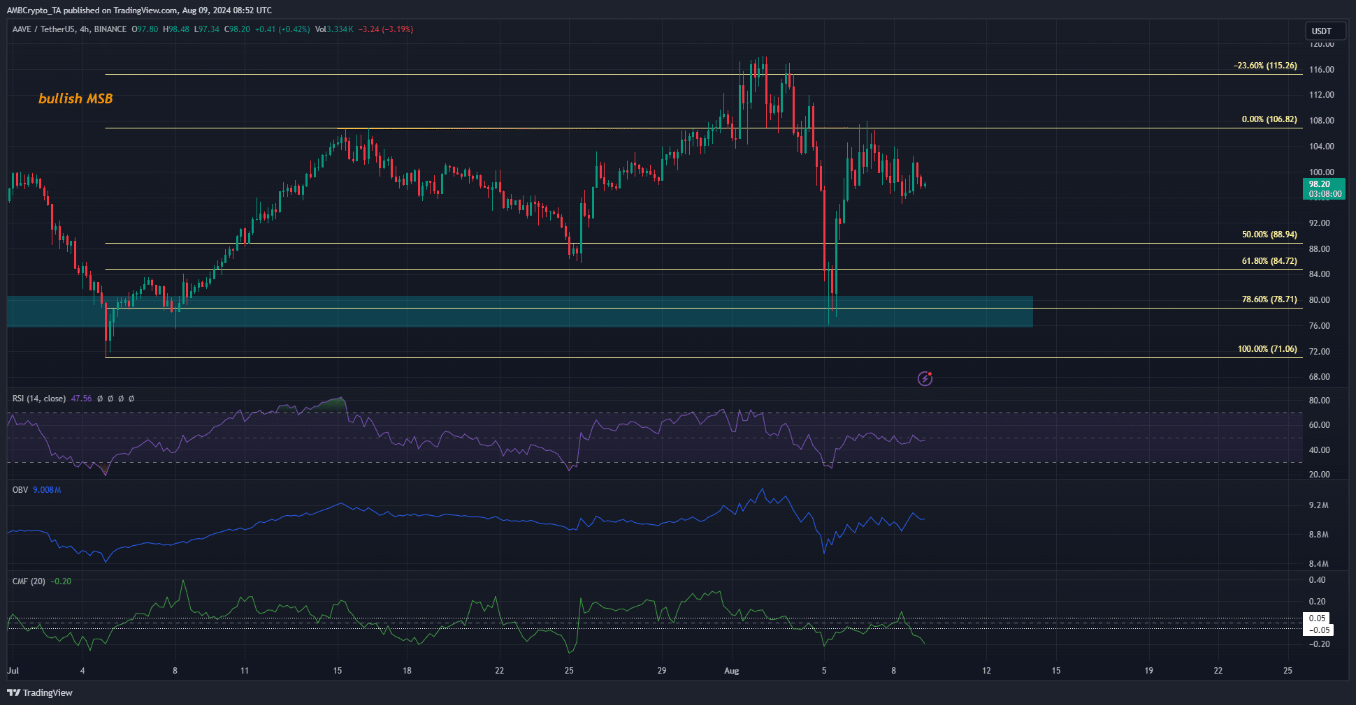
Task: Click the 8.4M OBV axis label
Action: (x=1318, y=564)
